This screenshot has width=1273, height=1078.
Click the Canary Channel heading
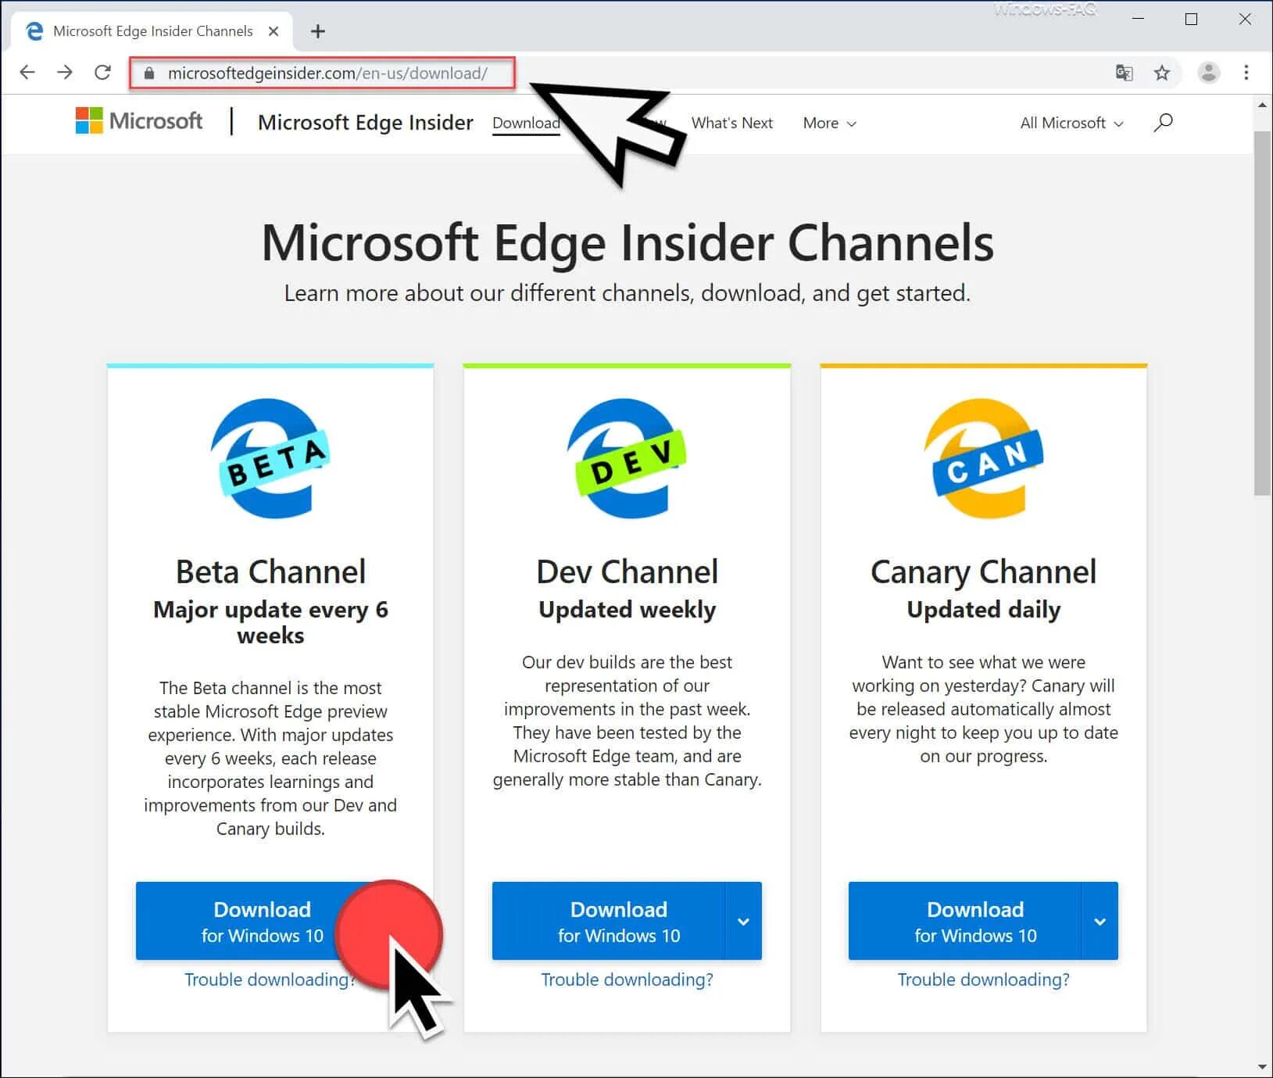click(983, 572)
